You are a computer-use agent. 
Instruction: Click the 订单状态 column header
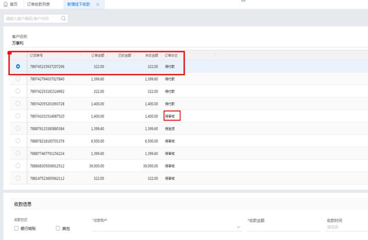click(171, 55)
